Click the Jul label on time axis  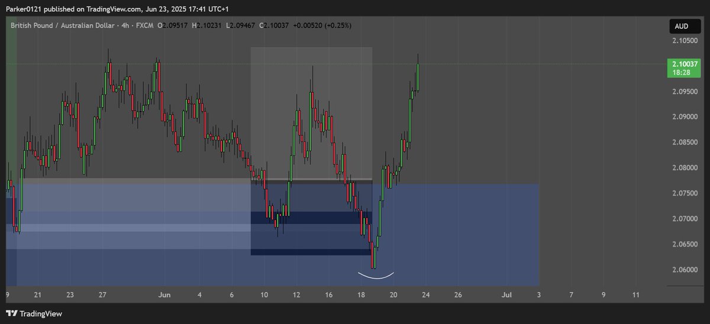coord(506,294)
